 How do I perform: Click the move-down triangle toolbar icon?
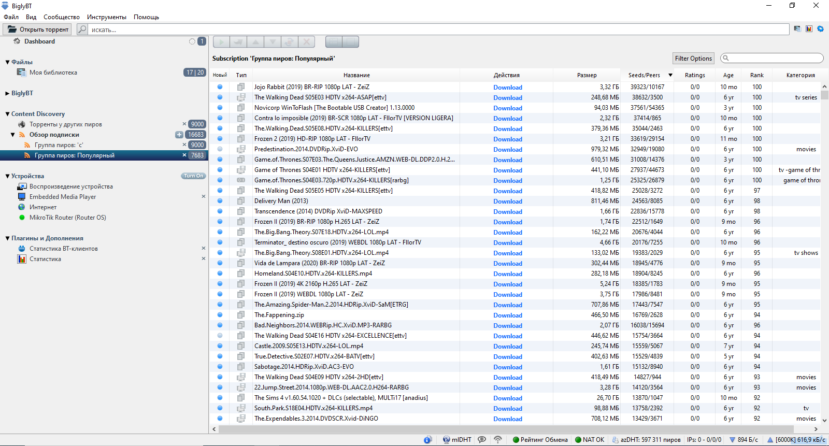273,42
